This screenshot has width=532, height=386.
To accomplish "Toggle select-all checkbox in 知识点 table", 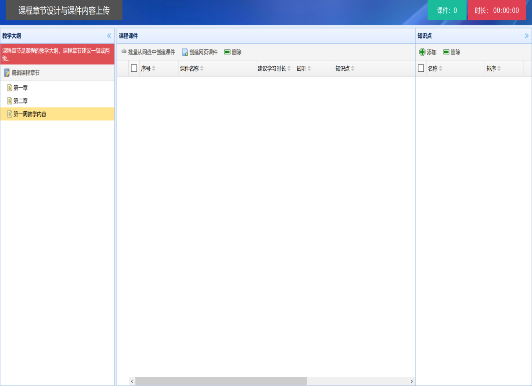I will (x=421, y=68).
